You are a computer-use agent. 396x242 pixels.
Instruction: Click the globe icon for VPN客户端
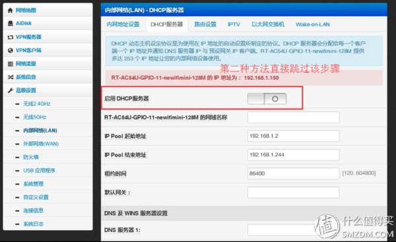[x=11, y=51]
